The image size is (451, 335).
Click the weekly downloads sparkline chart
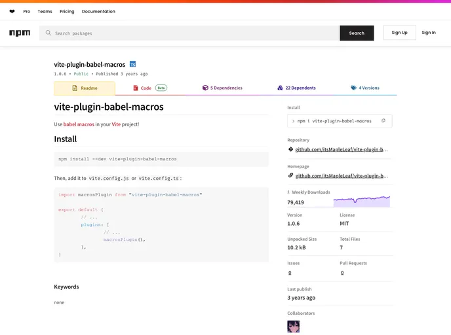coord(362,202)
